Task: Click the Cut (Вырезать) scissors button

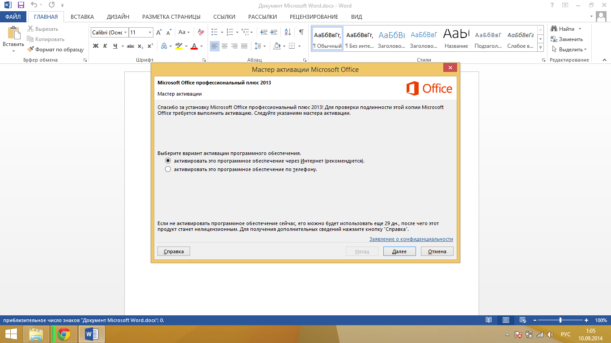Action: click(42, 29)
